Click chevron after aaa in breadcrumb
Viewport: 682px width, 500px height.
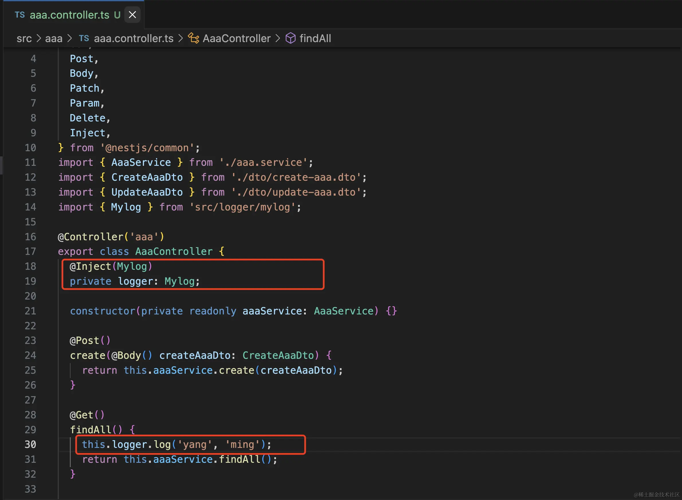tap(70, 38)
